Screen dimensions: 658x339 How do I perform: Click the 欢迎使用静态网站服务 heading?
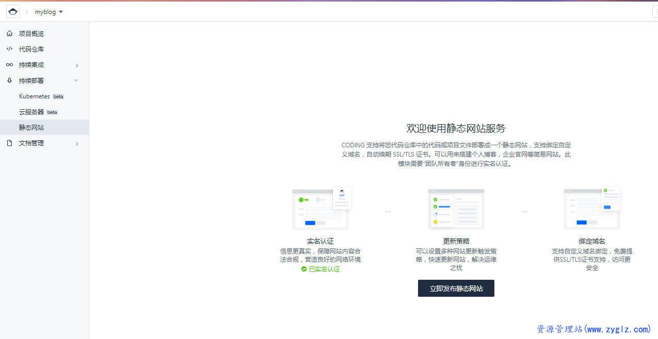tap(456, 128)
